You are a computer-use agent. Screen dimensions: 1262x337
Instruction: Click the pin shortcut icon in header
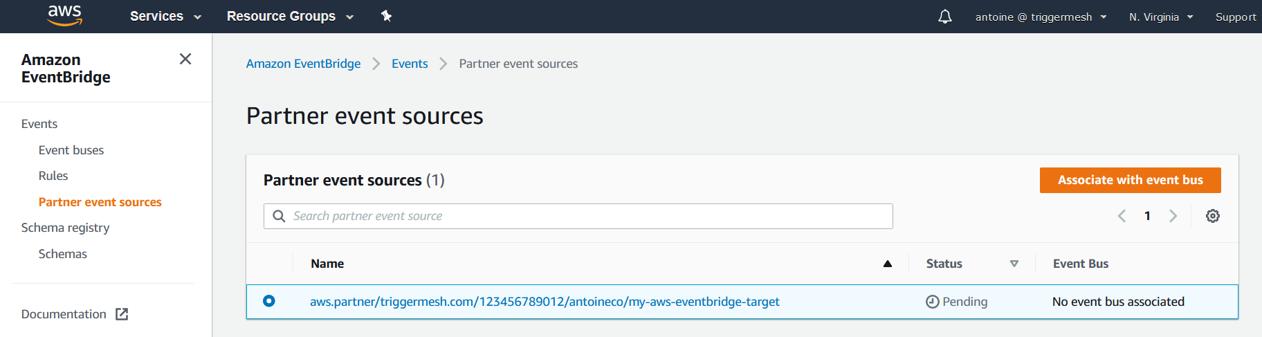pyautogui.click(x=386, y=16)
